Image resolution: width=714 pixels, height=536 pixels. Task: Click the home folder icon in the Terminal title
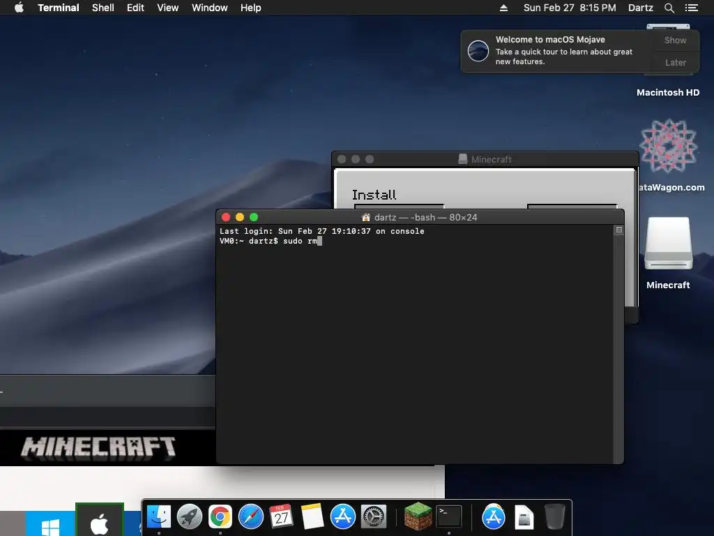tap(365, 218)
